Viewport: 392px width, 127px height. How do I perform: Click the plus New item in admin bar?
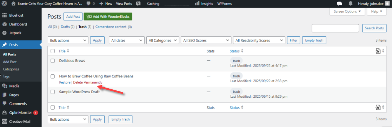coord(106,4)
